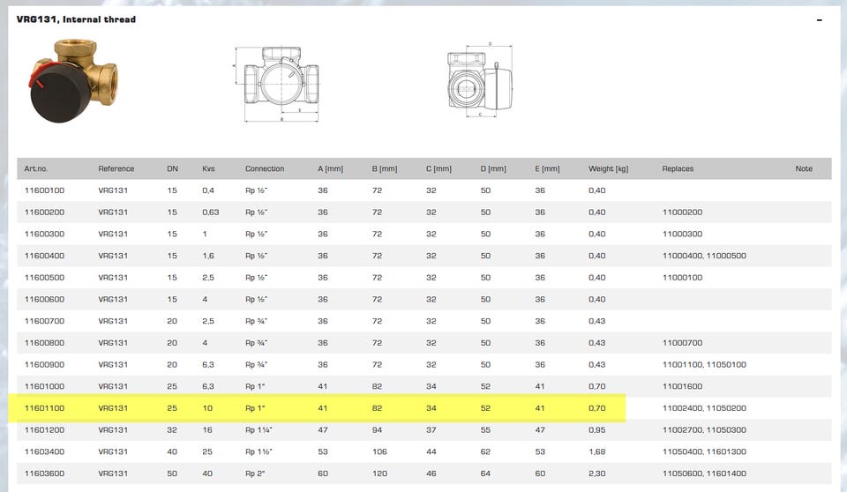Click replaces value 11000100
This screenshot has width=847, height=492.
coord(682,278)
